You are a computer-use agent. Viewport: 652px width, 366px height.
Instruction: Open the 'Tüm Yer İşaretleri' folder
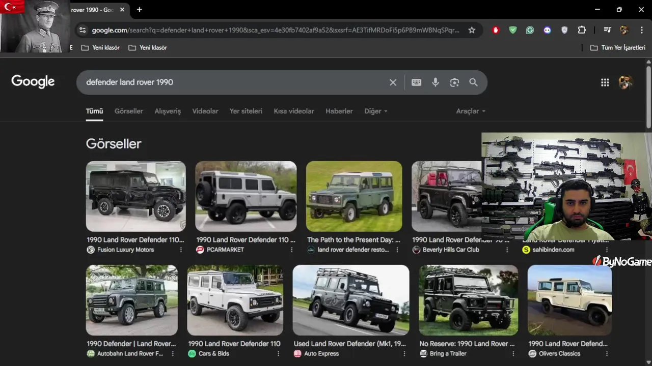click(618, 47)
